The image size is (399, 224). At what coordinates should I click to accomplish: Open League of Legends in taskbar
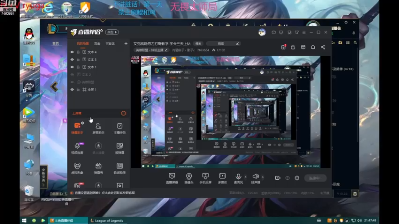(107, 221)
